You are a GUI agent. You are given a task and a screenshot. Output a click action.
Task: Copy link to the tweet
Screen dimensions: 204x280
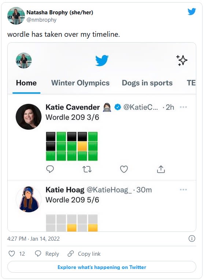[84, 254]
